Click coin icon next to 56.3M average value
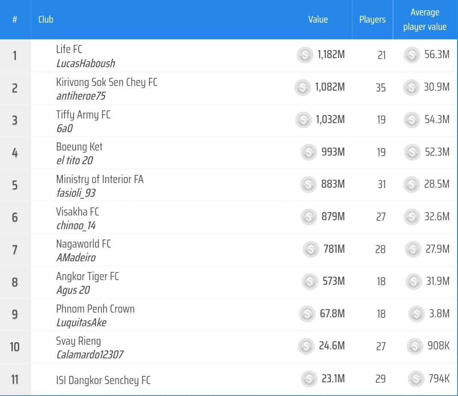The image size is (458, 396). (x=412, y=55)
